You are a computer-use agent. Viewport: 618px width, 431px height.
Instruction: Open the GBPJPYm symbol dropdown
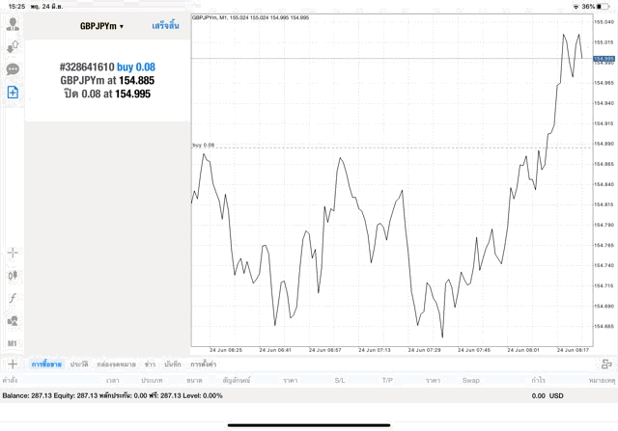pos(101,26)
